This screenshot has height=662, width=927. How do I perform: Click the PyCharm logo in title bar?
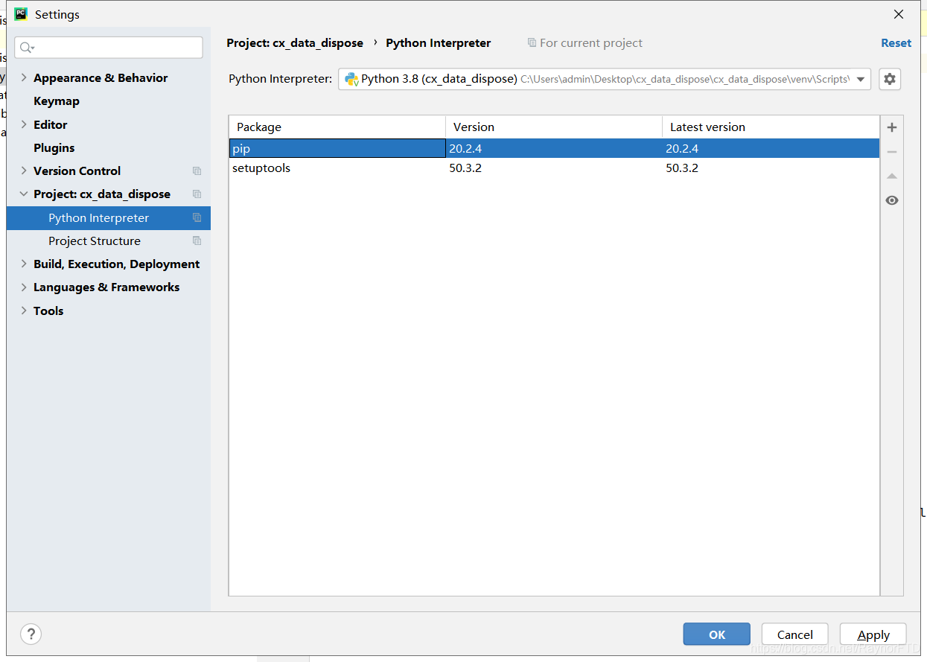click(21, 14)
